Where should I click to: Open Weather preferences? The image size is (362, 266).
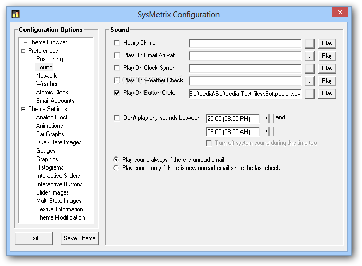[46, 84]
